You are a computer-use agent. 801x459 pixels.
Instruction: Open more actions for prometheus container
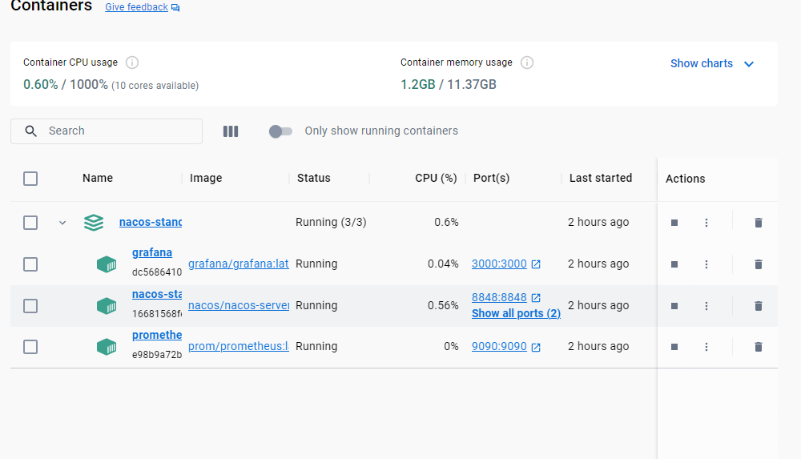click(706, 347)
